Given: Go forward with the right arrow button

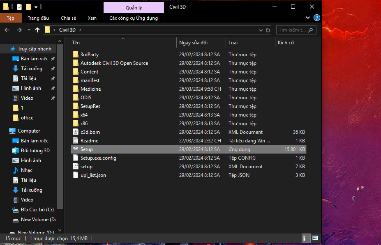Looking at the screenshot, I should click(19, 30).
